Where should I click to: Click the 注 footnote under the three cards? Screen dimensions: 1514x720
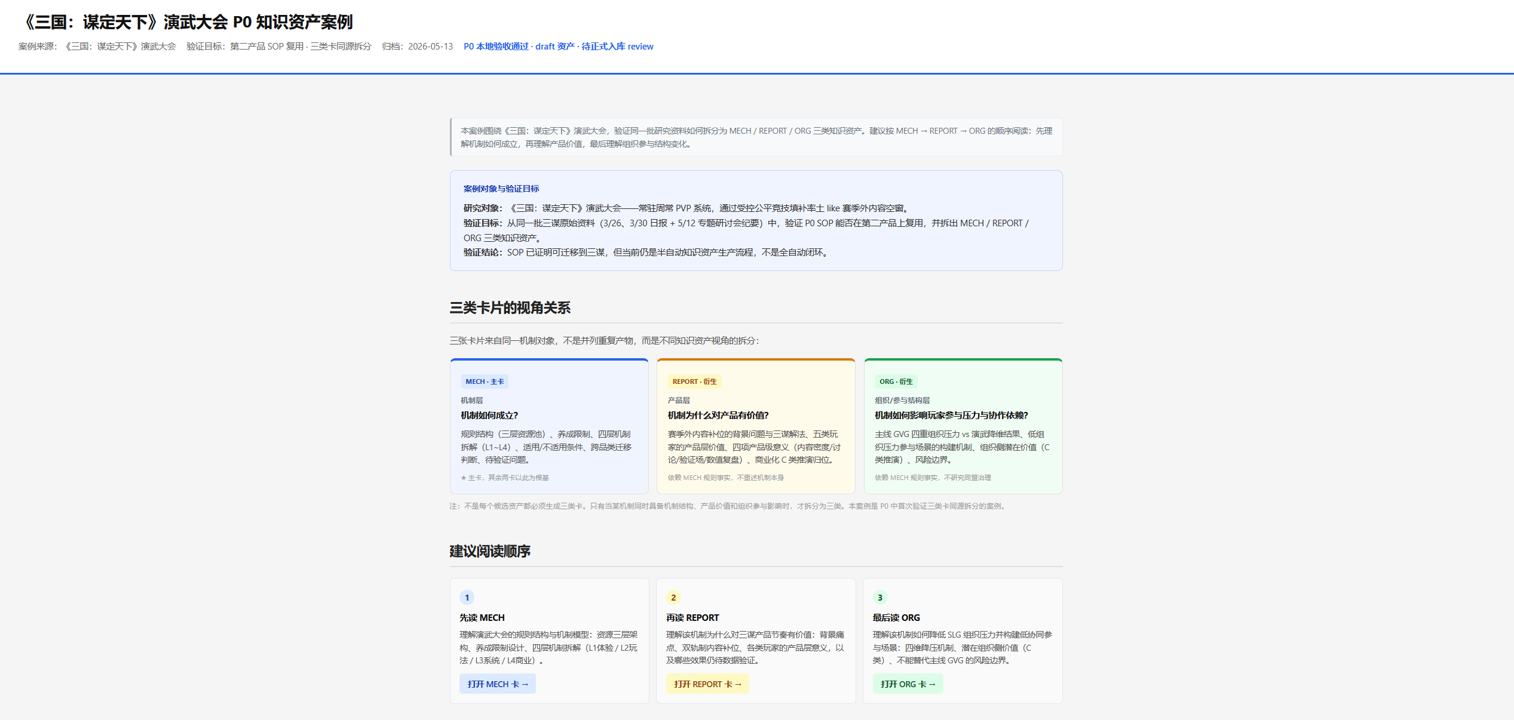point(728,506)
